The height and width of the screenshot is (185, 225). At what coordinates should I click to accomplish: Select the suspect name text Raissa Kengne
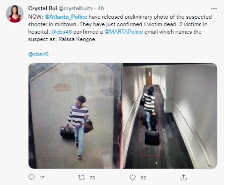(77, 39)
